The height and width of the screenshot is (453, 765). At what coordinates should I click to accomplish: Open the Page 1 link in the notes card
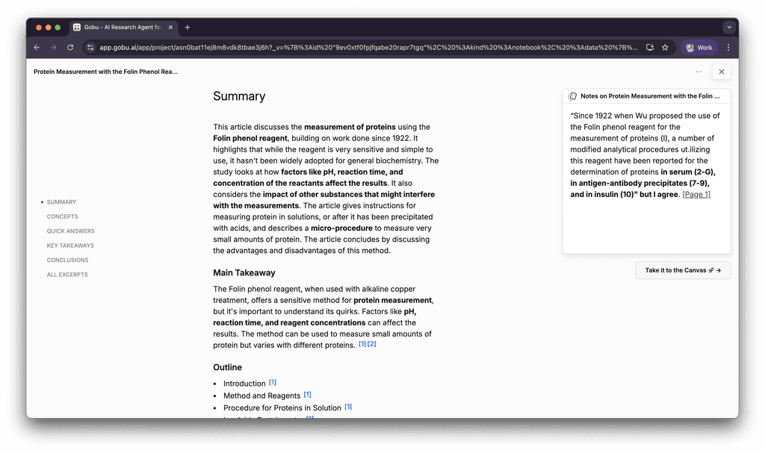pyautogui.click(x=696, y=194)
